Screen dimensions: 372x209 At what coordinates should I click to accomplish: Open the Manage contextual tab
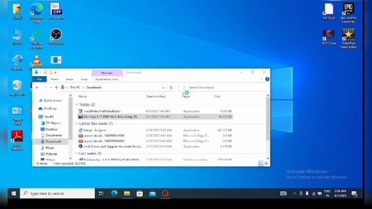(107, 73)
